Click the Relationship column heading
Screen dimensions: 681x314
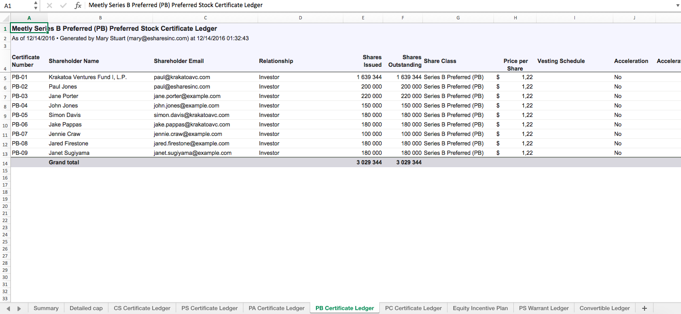[x=276, y=61]
